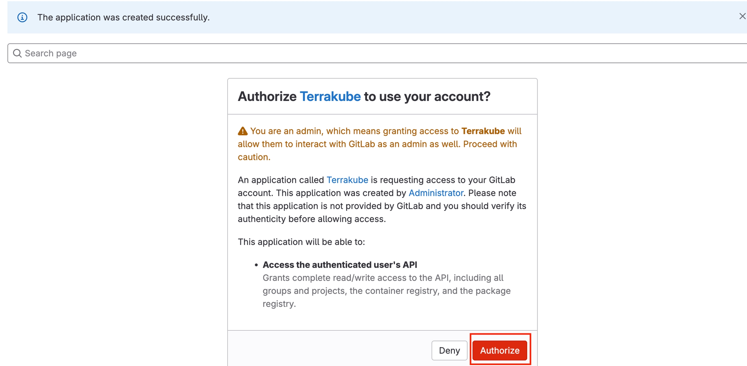Click the "Grants complete read/write access" description

click(383, 278)
